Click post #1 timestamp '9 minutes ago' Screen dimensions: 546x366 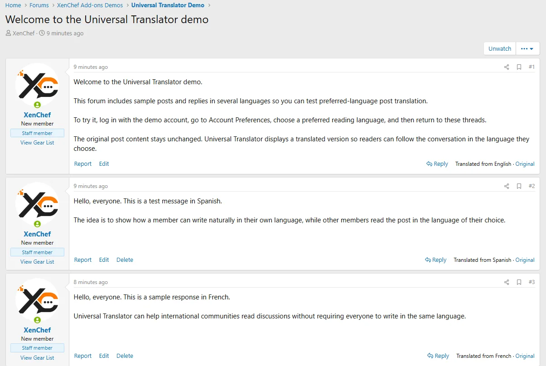pyautogui.click(x=91, y=67)
